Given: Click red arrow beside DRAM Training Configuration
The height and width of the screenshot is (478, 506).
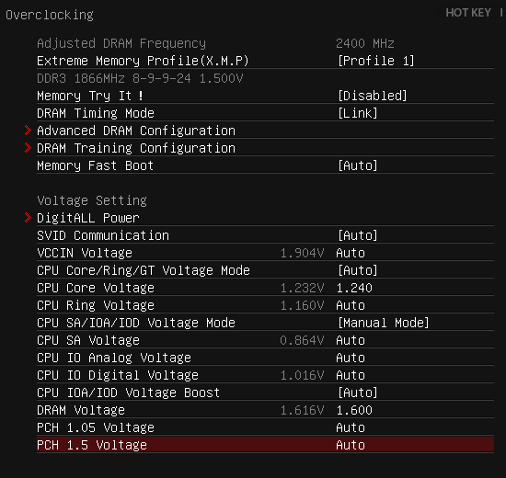Looking at the screenshot, I should coord(29,148).
